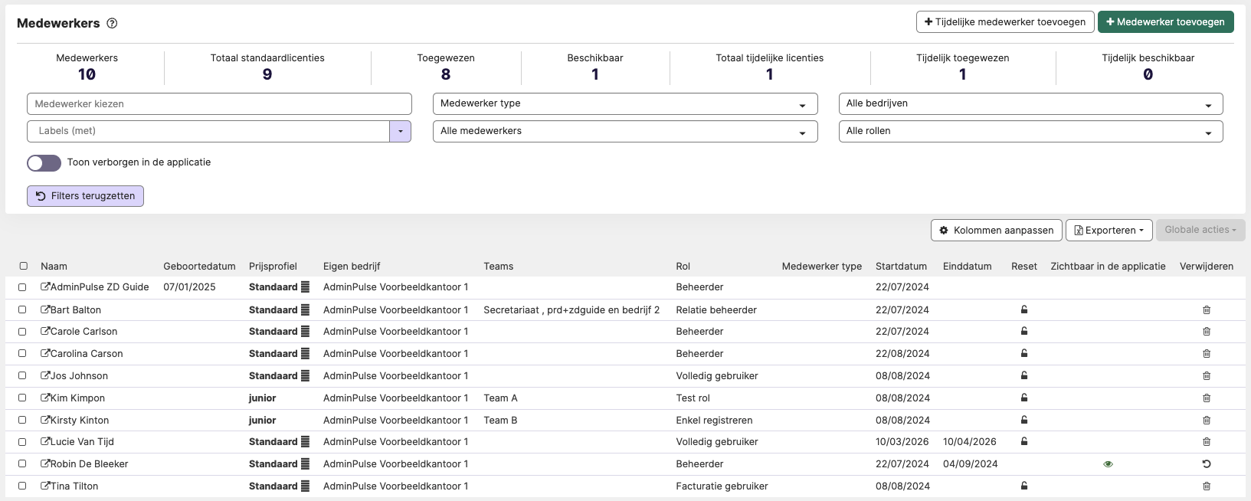Delete Carolina Carson using trash icon
The width and height of the screenshot is (1251, 501).
coord(1207,354)
